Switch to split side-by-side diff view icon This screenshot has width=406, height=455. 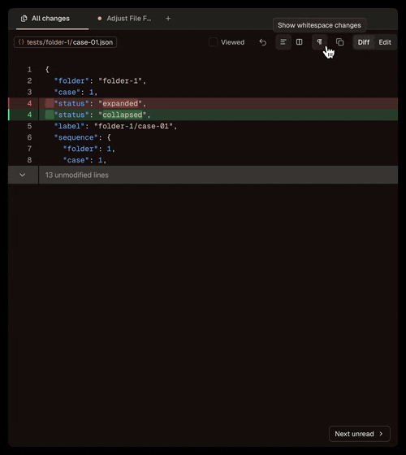click(300, 42)
